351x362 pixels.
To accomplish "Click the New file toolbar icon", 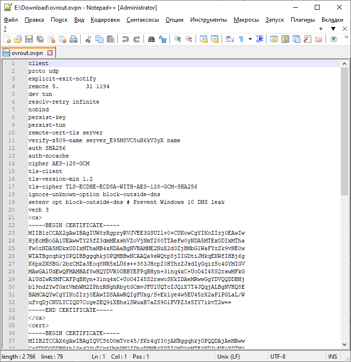I will [7, 39].
